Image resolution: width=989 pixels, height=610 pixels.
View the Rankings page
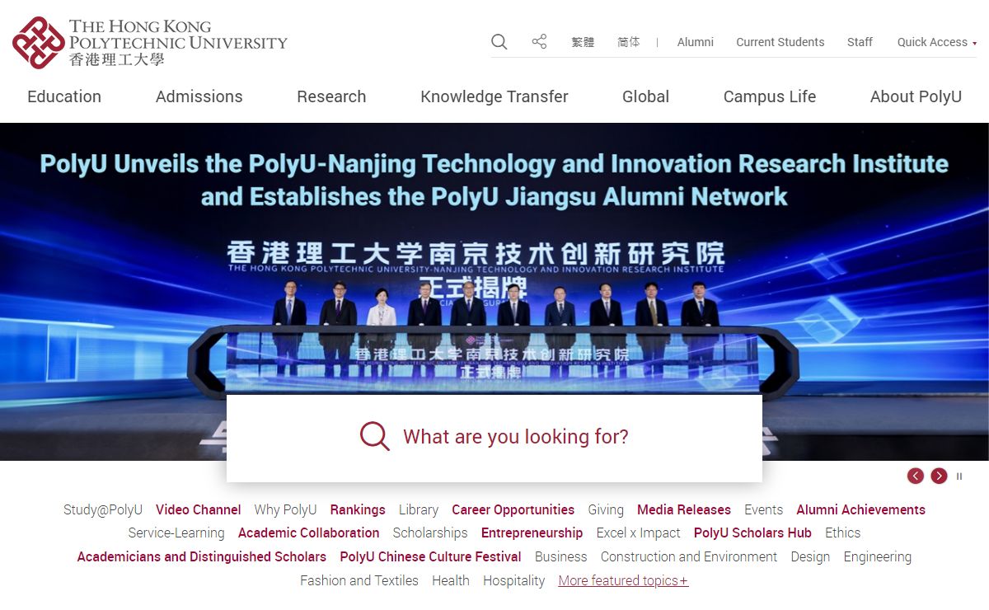point(358,509)
